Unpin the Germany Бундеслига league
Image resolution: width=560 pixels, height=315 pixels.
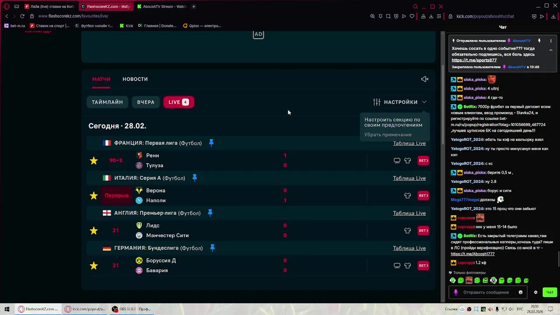tap(212, 248)
